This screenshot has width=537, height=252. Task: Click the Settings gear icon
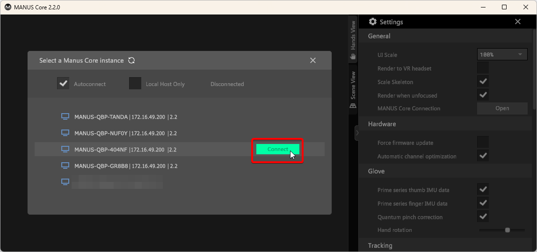click(x=373, y=22)
